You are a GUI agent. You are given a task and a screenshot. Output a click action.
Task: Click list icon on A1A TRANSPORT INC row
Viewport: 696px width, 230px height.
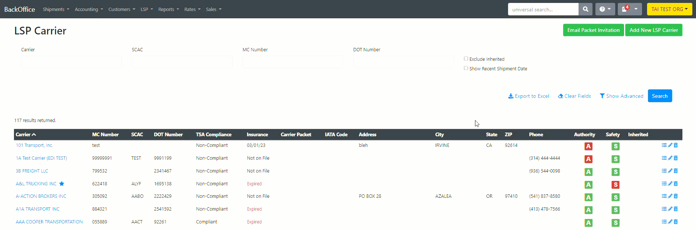(x=664, y=209)
